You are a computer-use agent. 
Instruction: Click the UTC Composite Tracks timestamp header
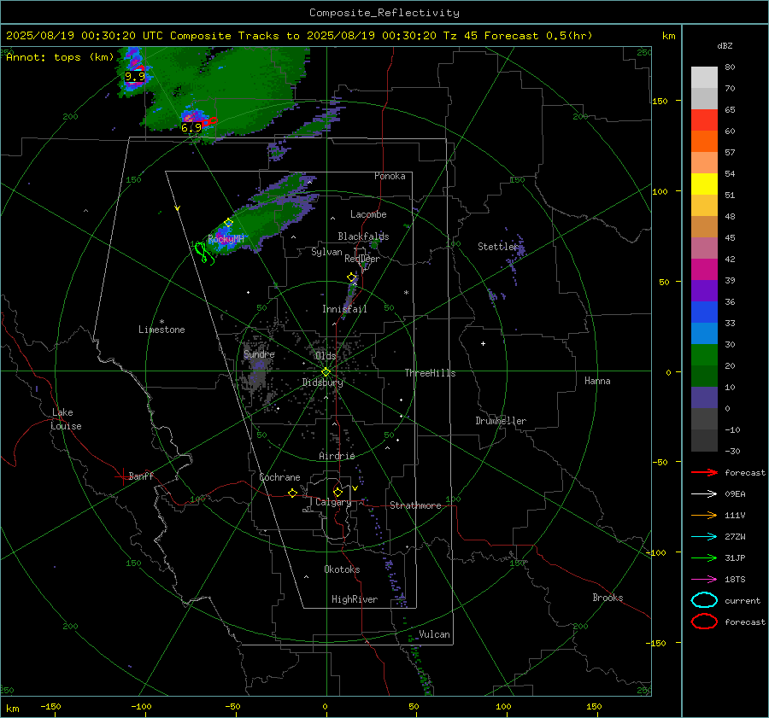(x=299, y=36)
